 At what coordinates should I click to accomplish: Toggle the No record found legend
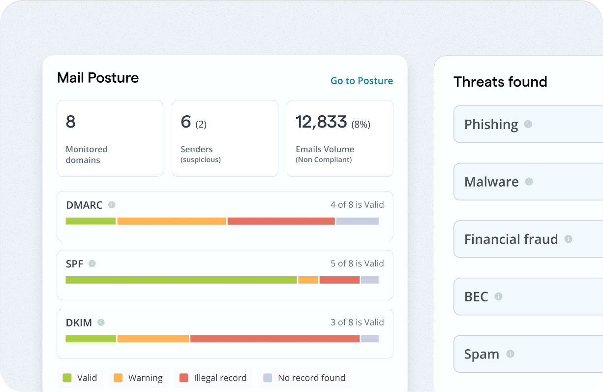304,378
